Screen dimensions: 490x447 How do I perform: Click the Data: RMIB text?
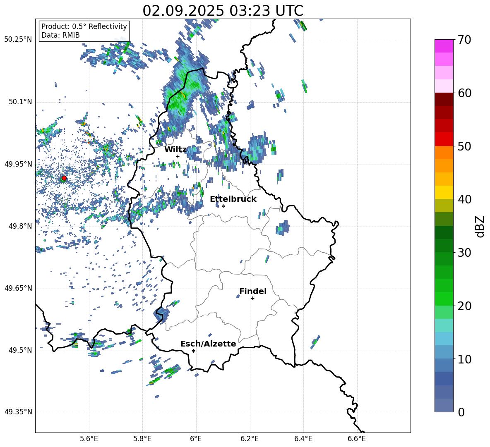pyautogui.click(x=60, y=35)
